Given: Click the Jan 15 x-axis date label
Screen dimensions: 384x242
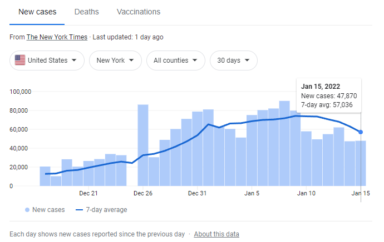Looking at the screenshot, I should pyautogui.click(x=361, y=193).
